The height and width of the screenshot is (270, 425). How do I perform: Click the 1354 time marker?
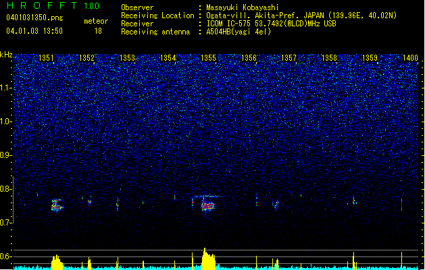coord(168,57)
